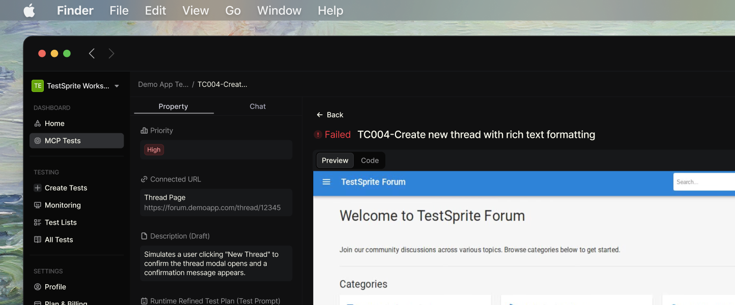The image size is (735, 305).
Task: Open the Window menu
Action: click(x=279, y=10)
